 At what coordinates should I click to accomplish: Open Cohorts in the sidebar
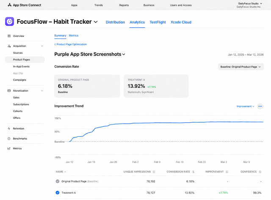click(18, 111)
